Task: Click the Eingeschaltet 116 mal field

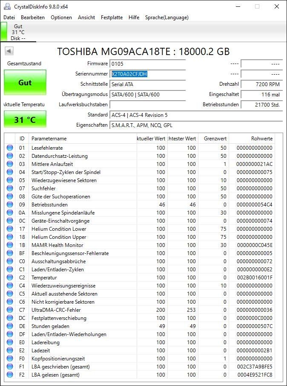Action: 261,95
